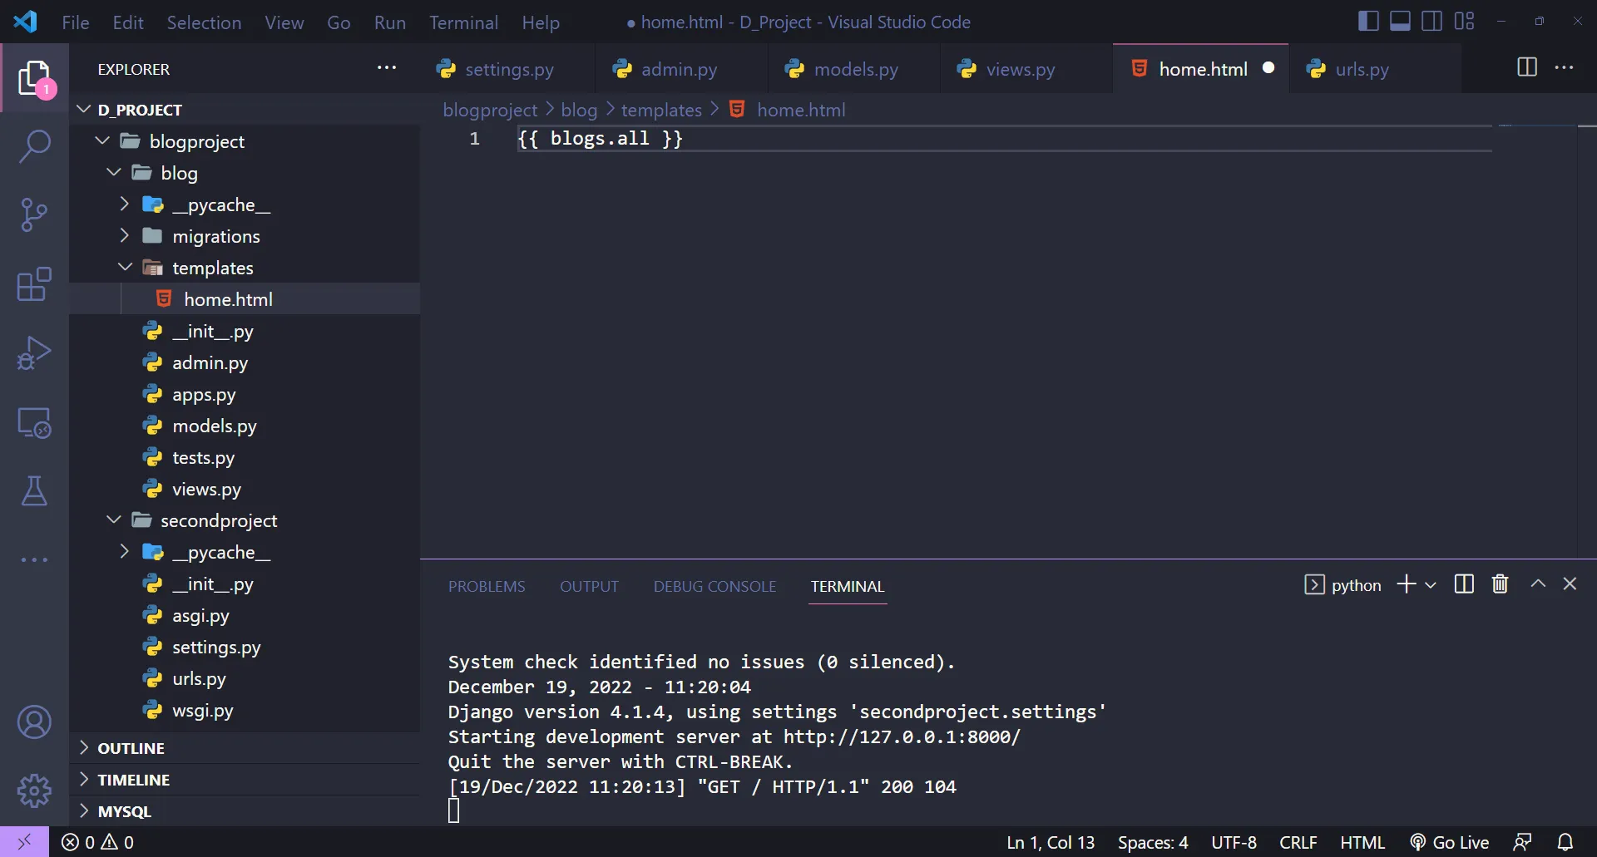Toggle primary side bar visibility
This screenshot has width=1597, height=857.
pos(1368,21)
